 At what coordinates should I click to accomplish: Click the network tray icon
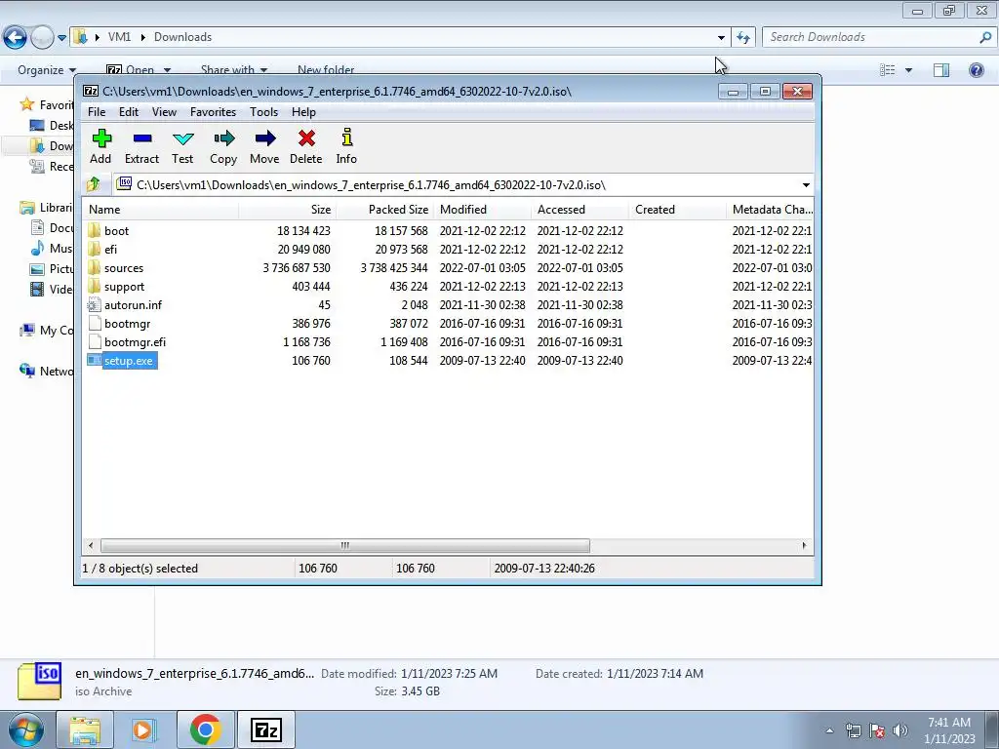click(x=853, y=730)
